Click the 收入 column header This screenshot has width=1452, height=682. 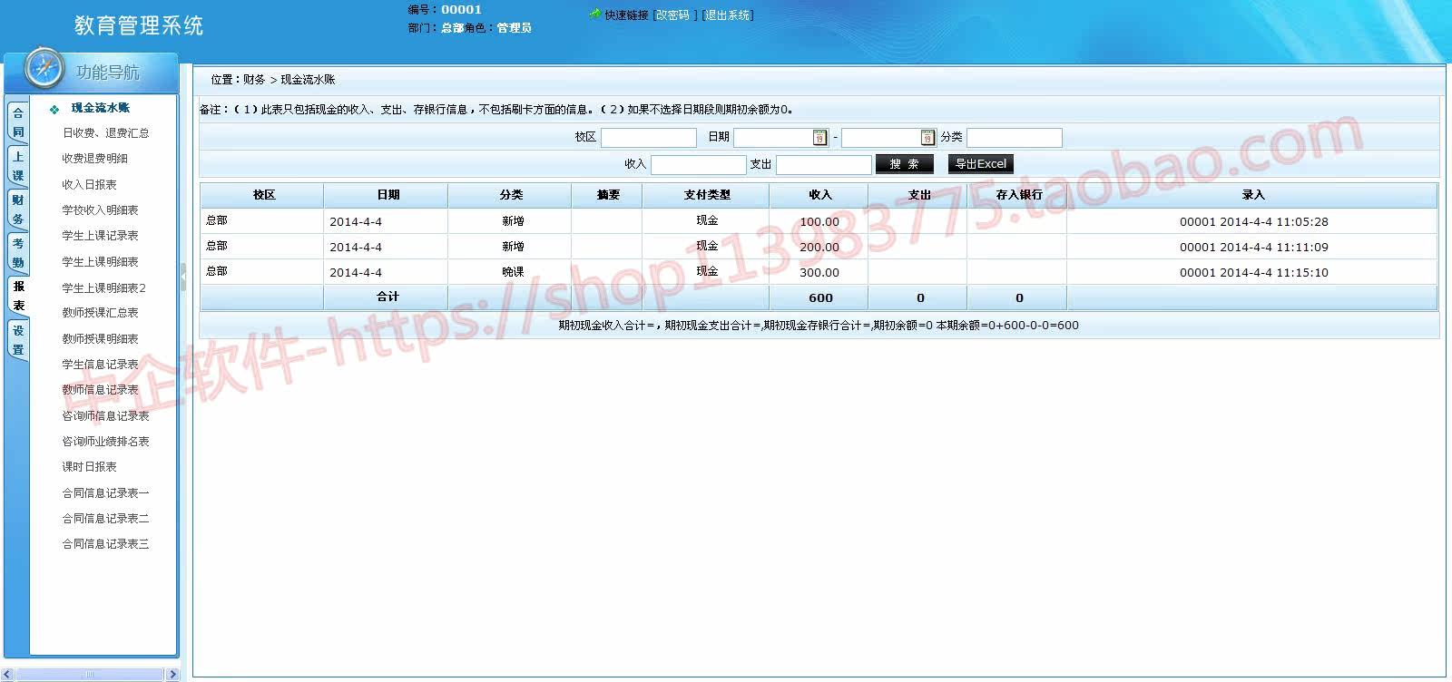coord(819,195)
